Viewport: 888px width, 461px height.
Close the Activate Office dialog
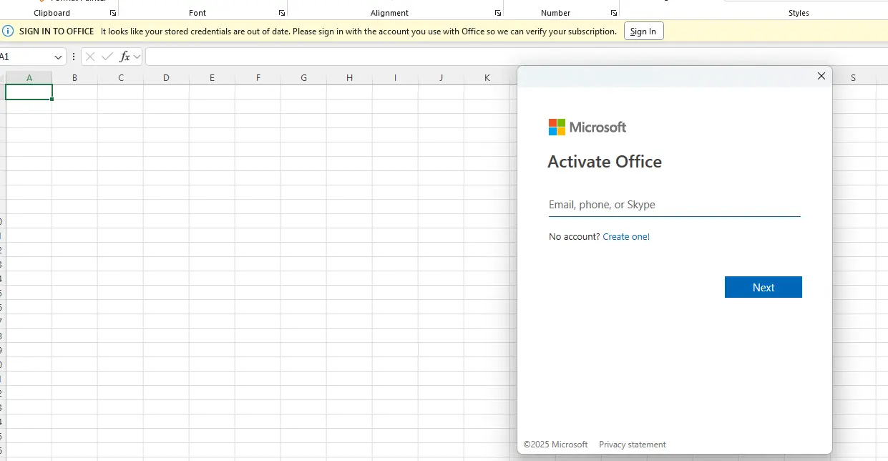pos(821,76)
